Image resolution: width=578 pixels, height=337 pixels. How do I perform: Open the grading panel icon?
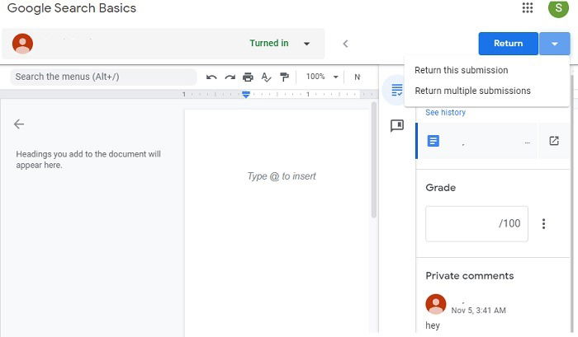tap(397, 90)
